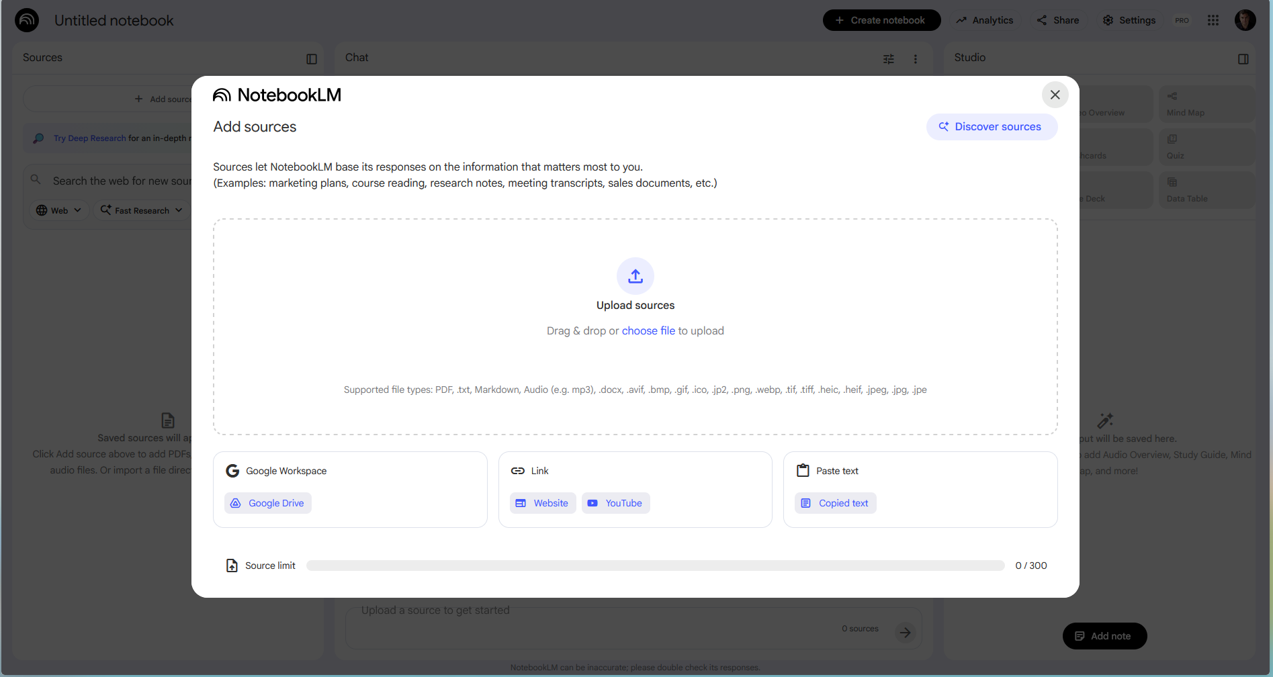Expand the Web source dropdown
This screenshot has height=677, width=1273.
tap(59, 210)
